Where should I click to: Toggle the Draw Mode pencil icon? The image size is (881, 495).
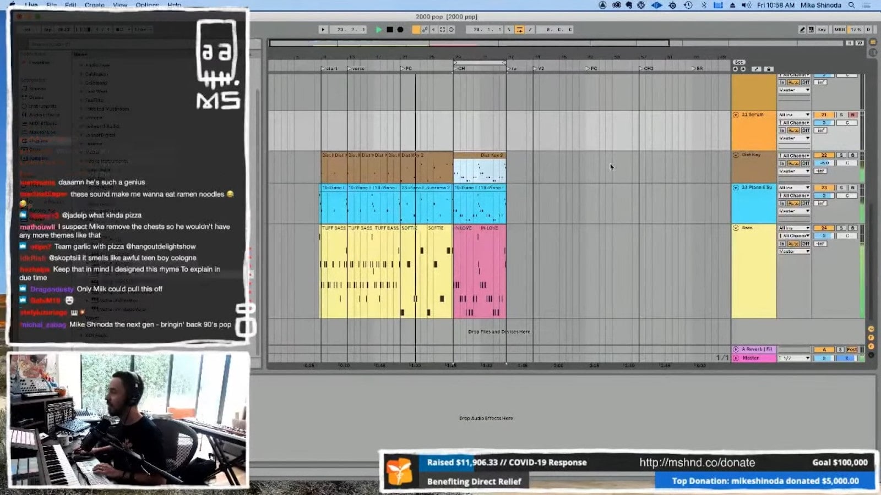click(802, 30)
